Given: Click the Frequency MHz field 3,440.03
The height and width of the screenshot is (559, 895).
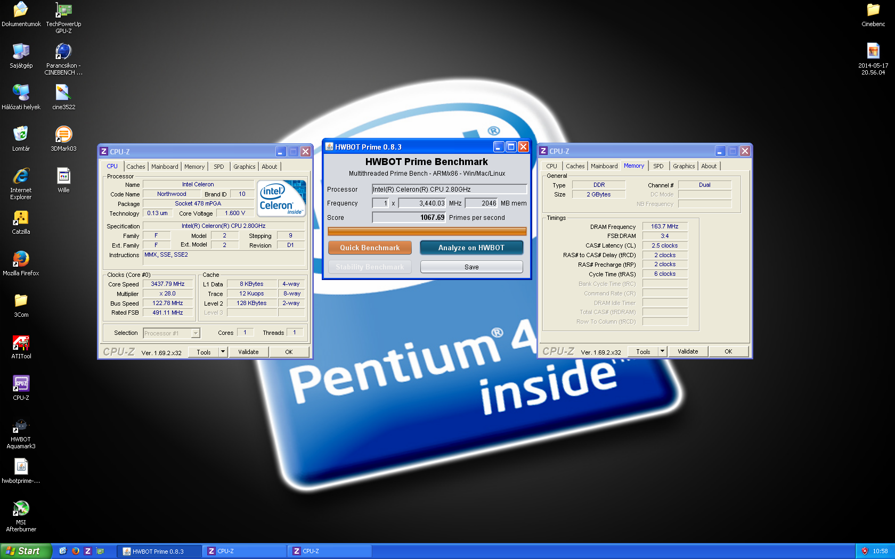Looking at the screenshot, I should (x=422, y=203).
